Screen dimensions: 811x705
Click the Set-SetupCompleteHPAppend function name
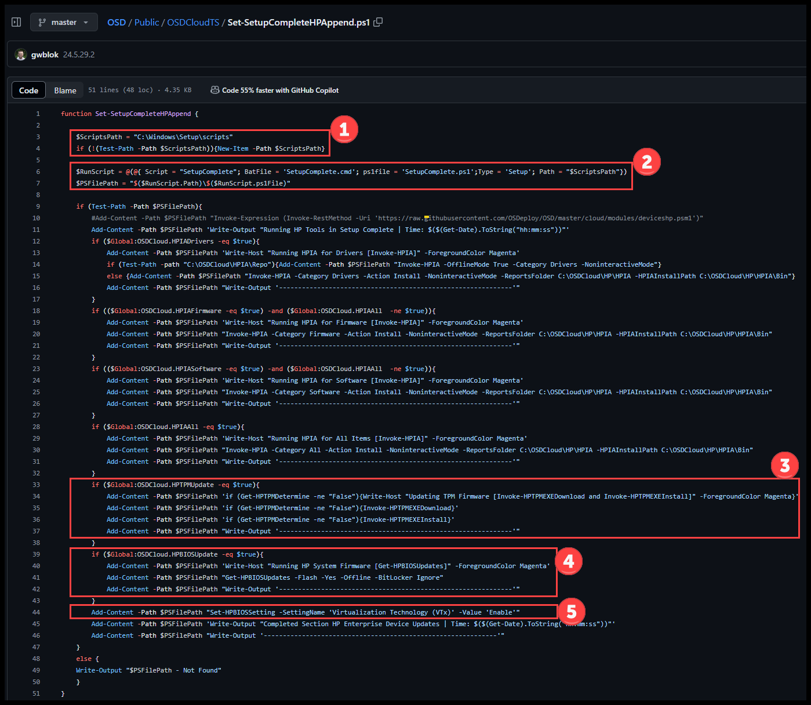click(x=143, y=114)
